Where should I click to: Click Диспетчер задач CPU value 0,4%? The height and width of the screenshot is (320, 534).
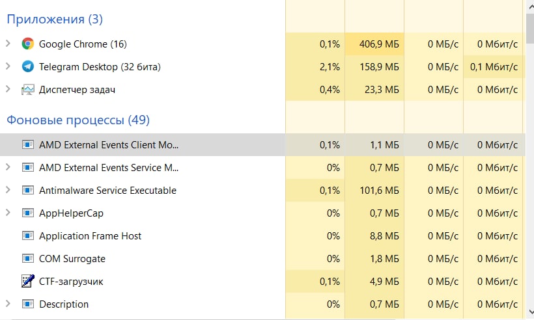330,90
